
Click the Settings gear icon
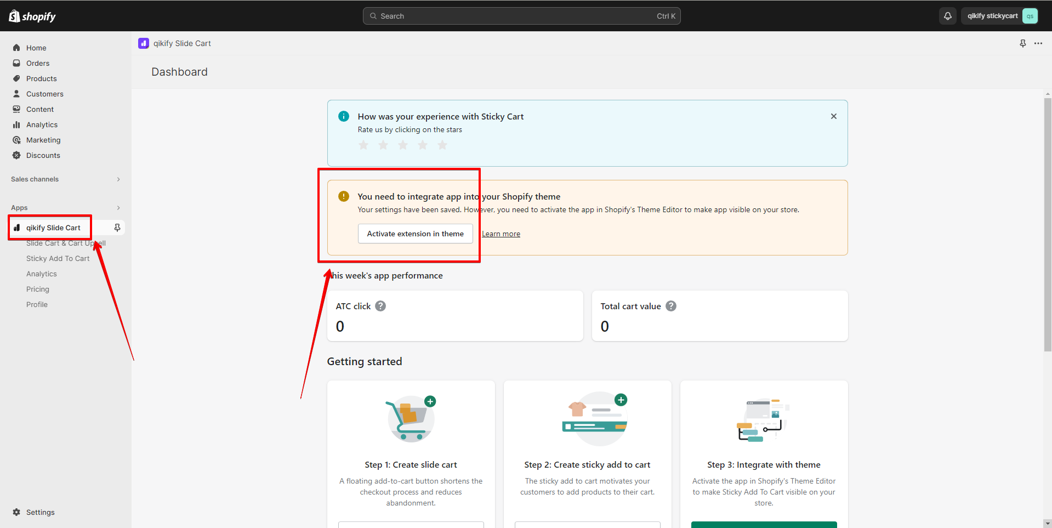tap(16, 512)
